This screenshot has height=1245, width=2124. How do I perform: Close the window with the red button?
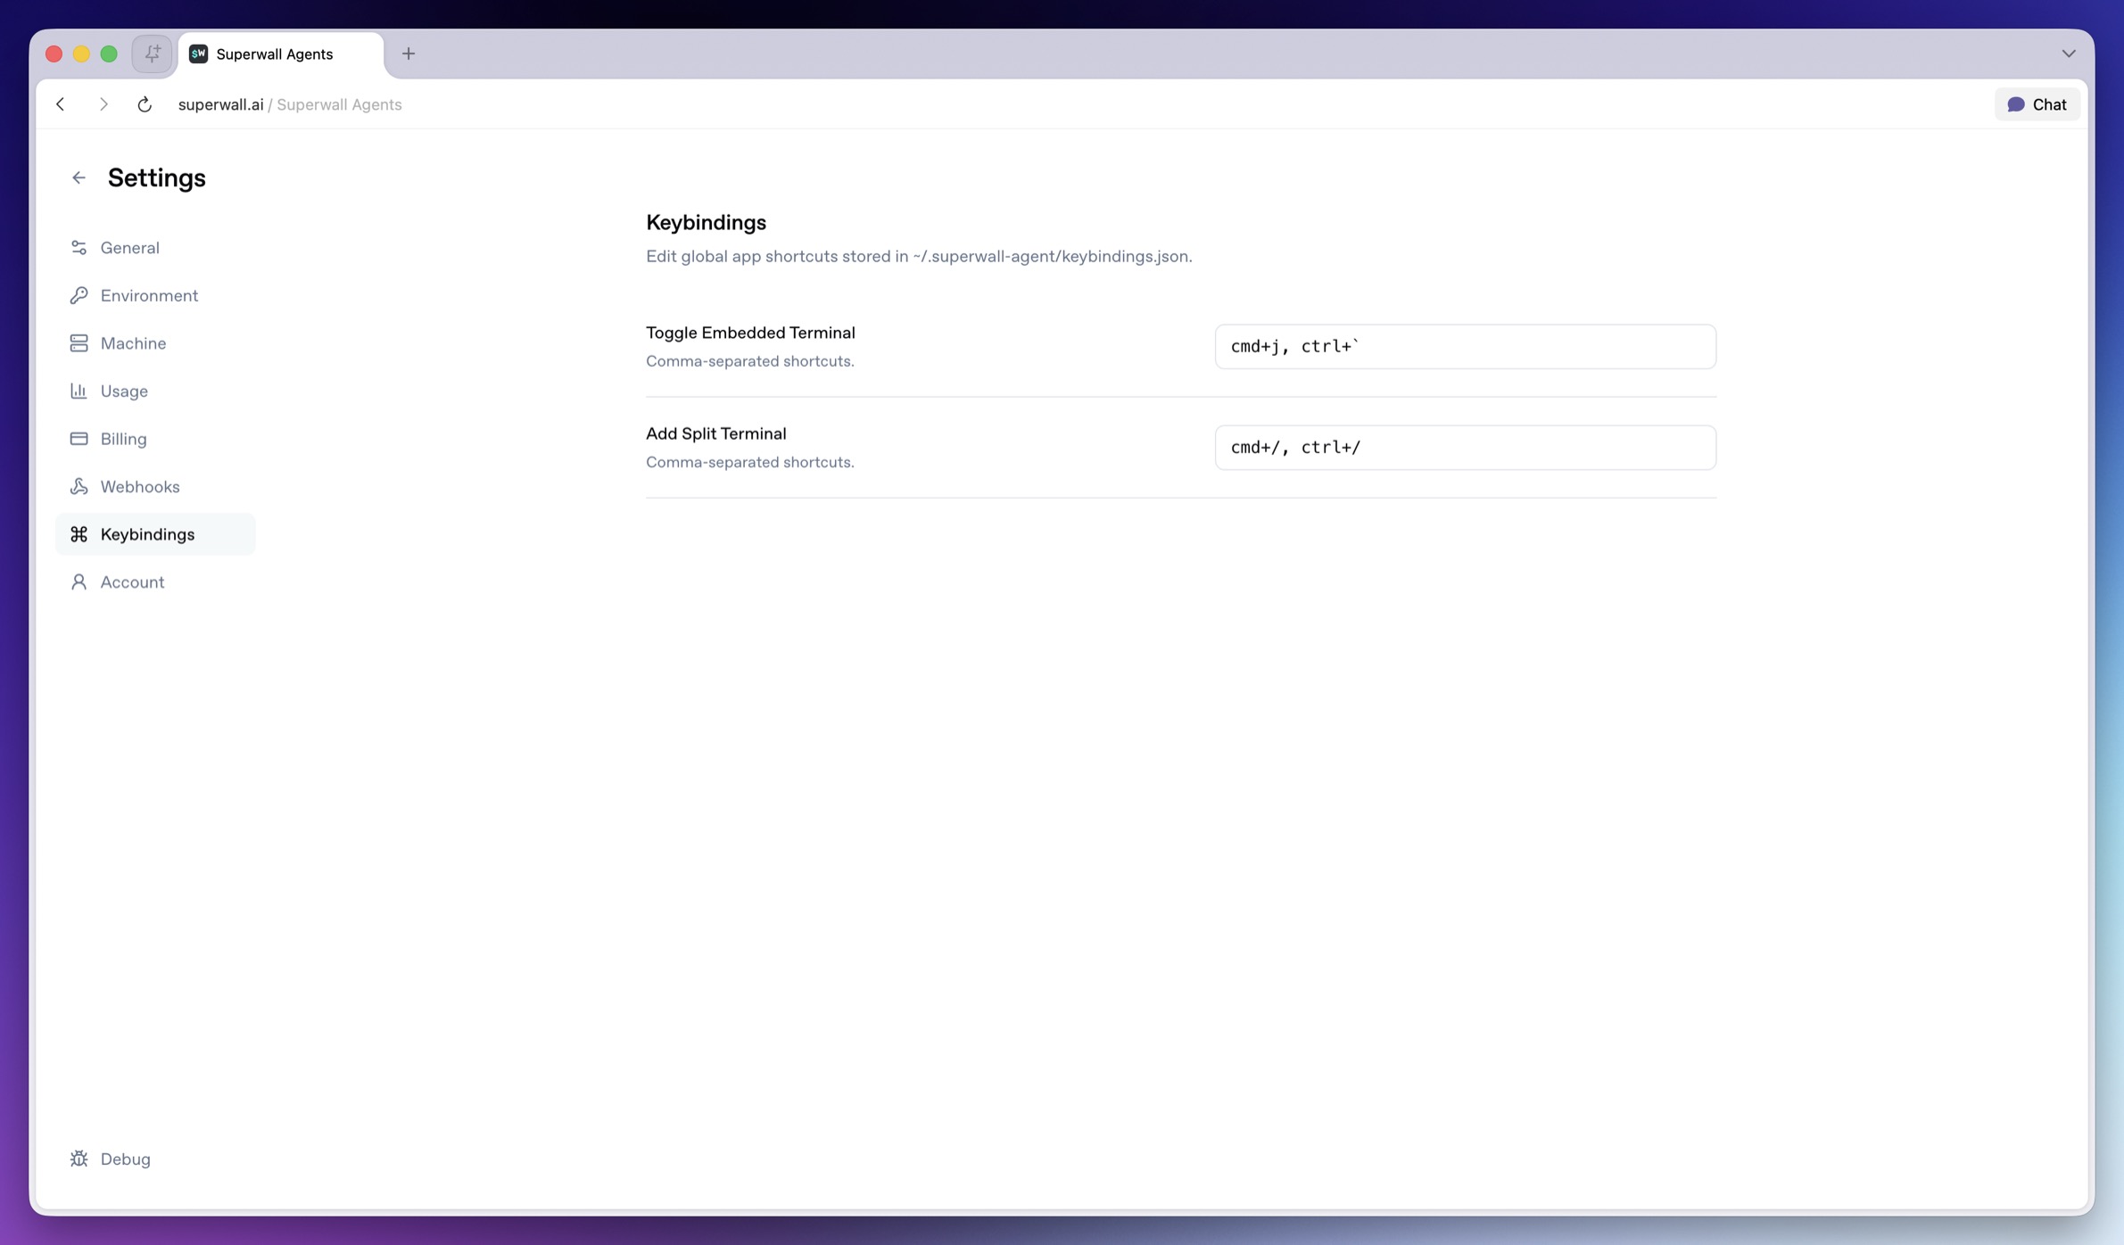coord(54,54)
